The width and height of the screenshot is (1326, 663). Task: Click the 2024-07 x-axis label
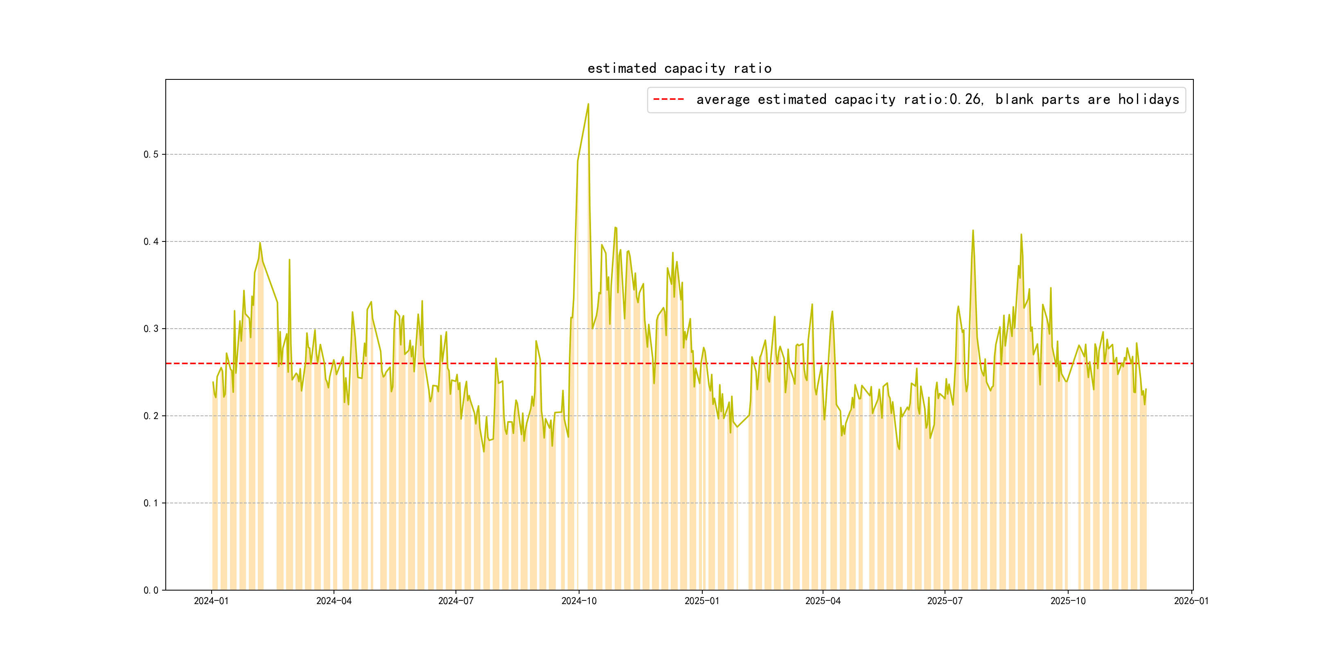click(x=456, y=601)
